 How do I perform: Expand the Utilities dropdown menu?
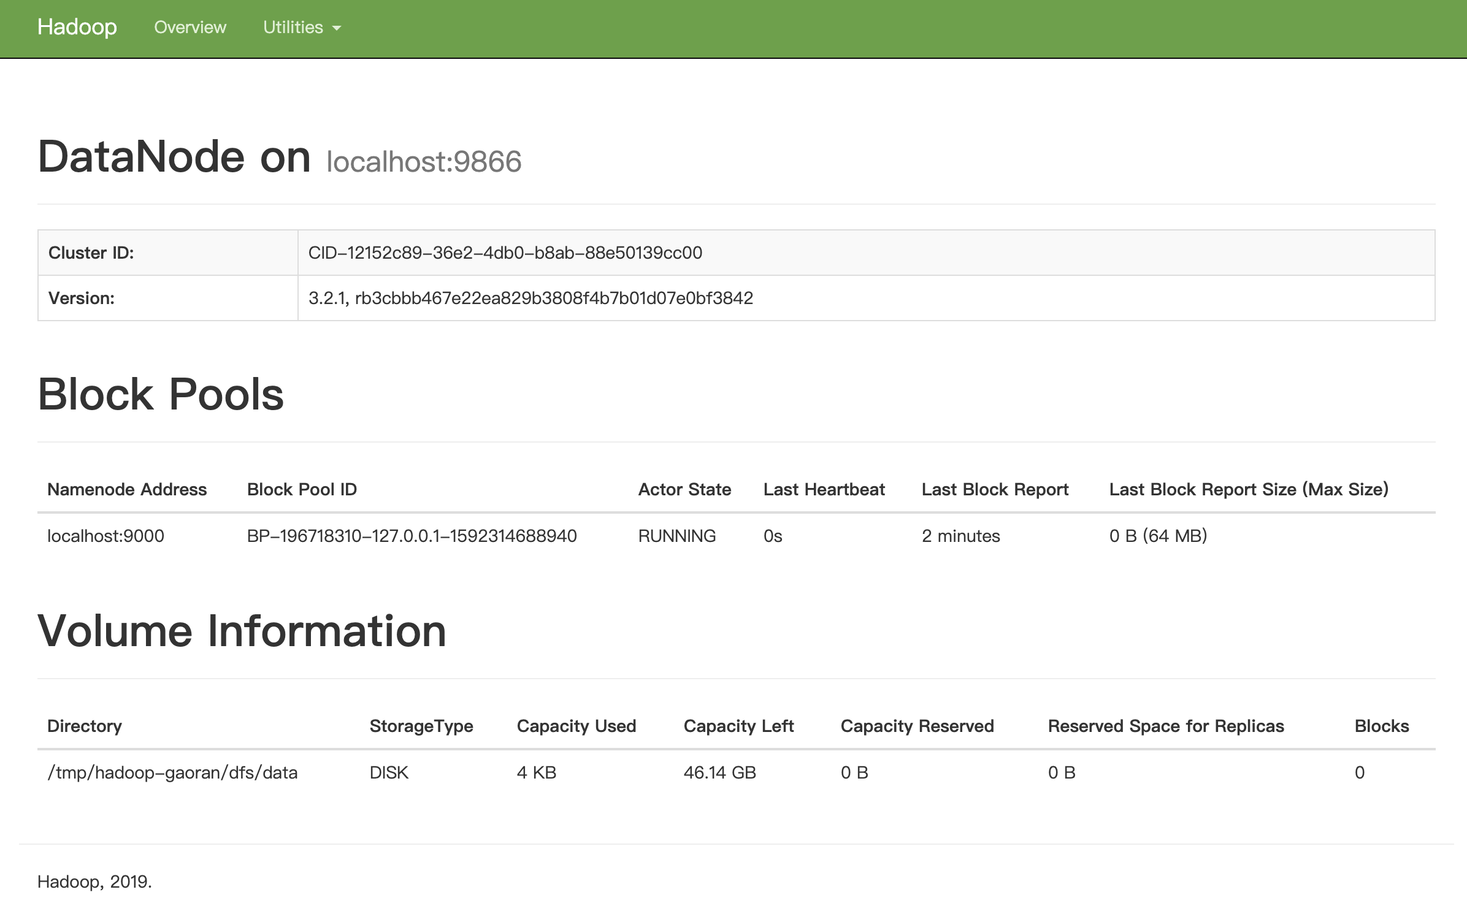293,28
